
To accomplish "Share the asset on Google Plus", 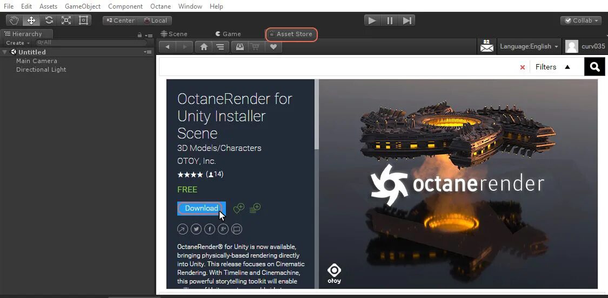I will pyautogui.click(x=223, y=229).
